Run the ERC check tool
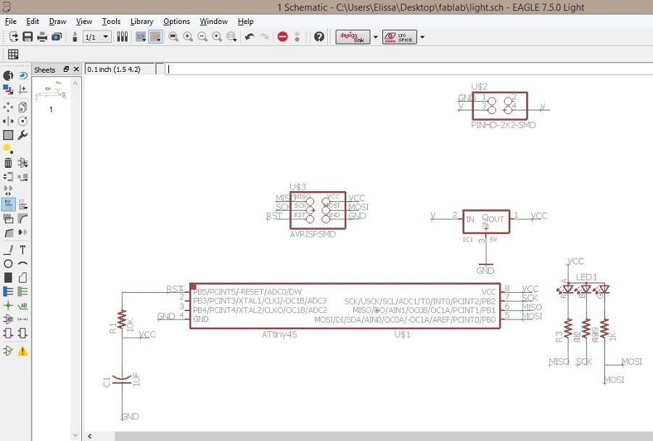653x441 pixels. (8, 351)
